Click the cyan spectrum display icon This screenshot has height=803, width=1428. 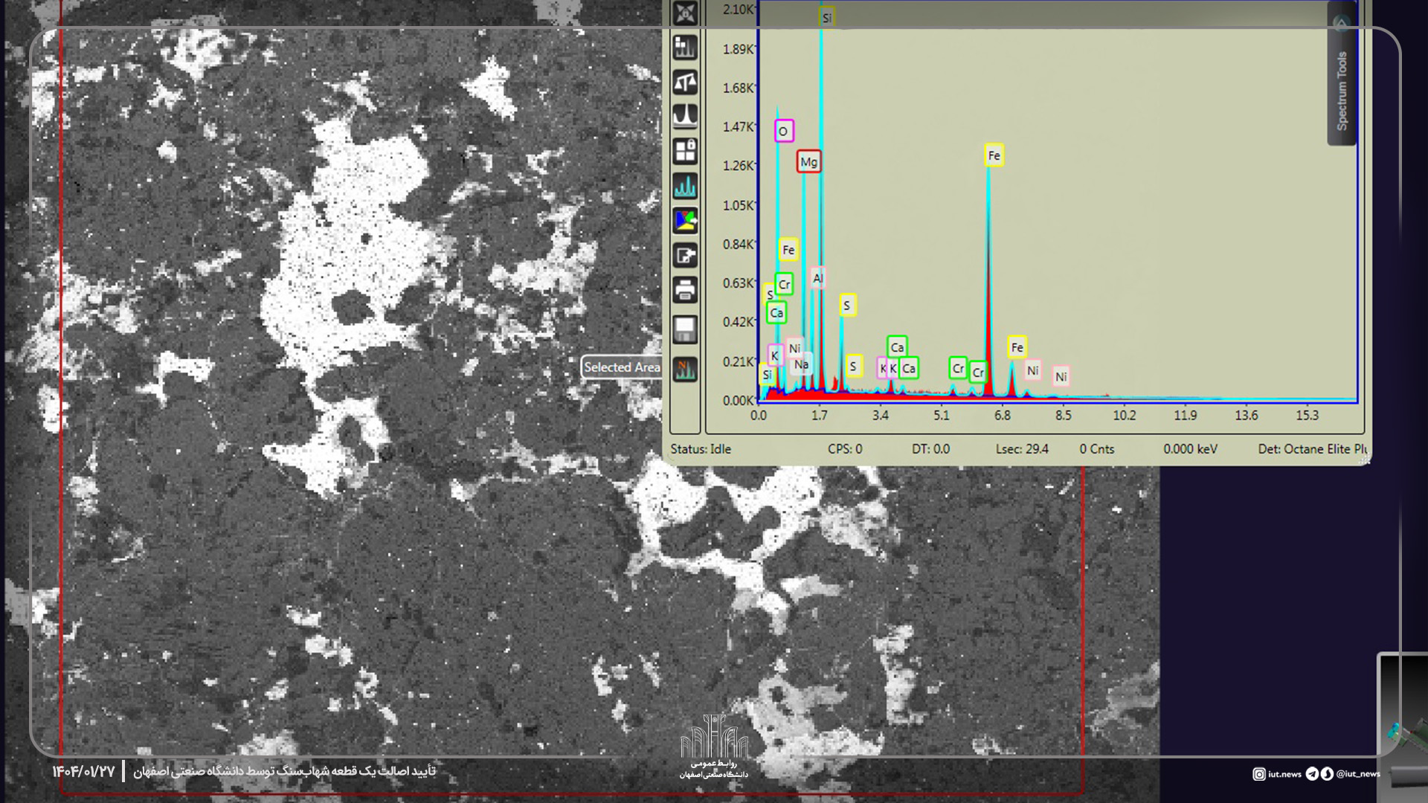685,186
